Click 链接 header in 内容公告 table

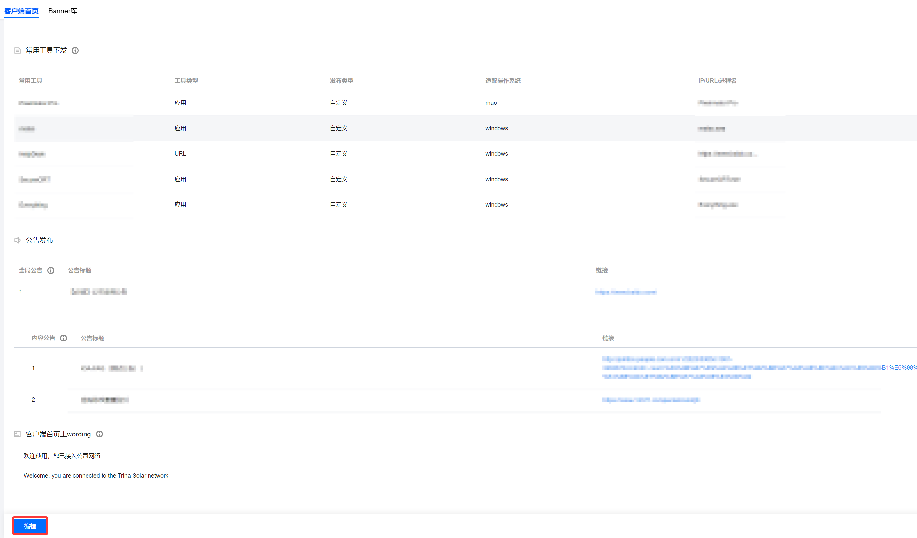click(608, 338)
